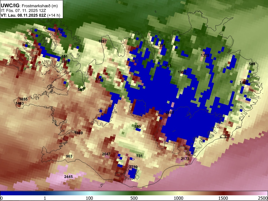
Task: Click the legend tick label 0
Action: coord(2,198)
